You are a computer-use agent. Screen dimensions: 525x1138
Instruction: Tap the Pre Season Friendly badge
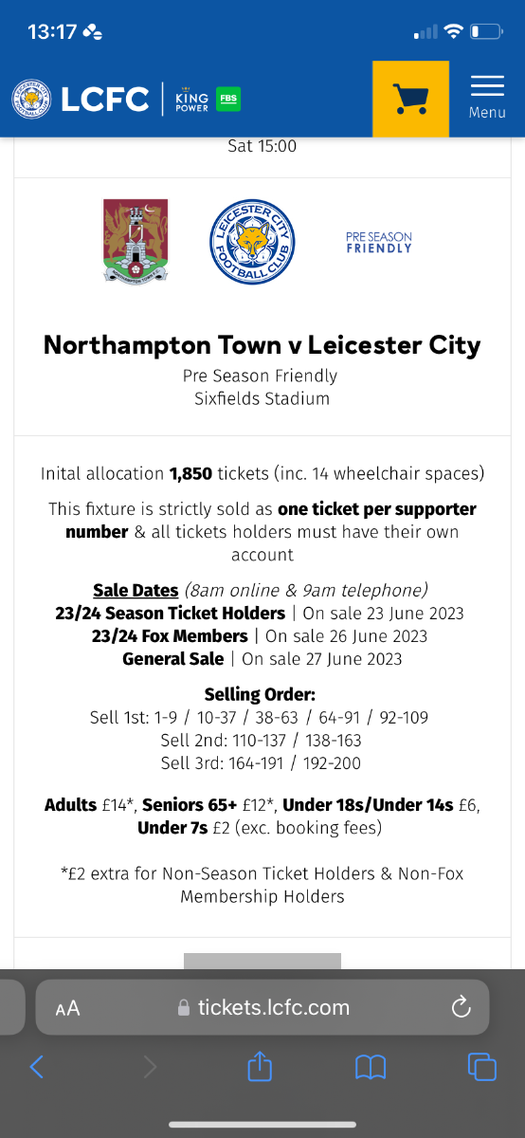pos(379,242)
